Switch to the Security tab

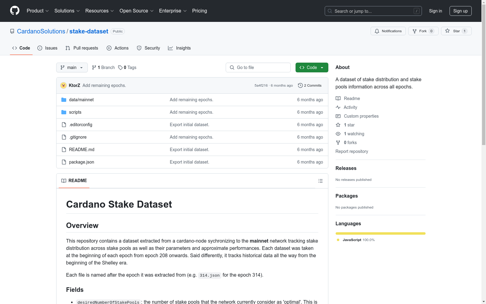[149, 48]
